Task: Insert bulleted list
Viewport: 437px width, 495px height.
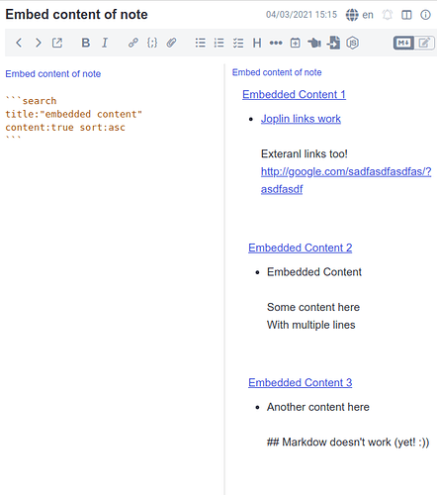Action: click(200, 43)
